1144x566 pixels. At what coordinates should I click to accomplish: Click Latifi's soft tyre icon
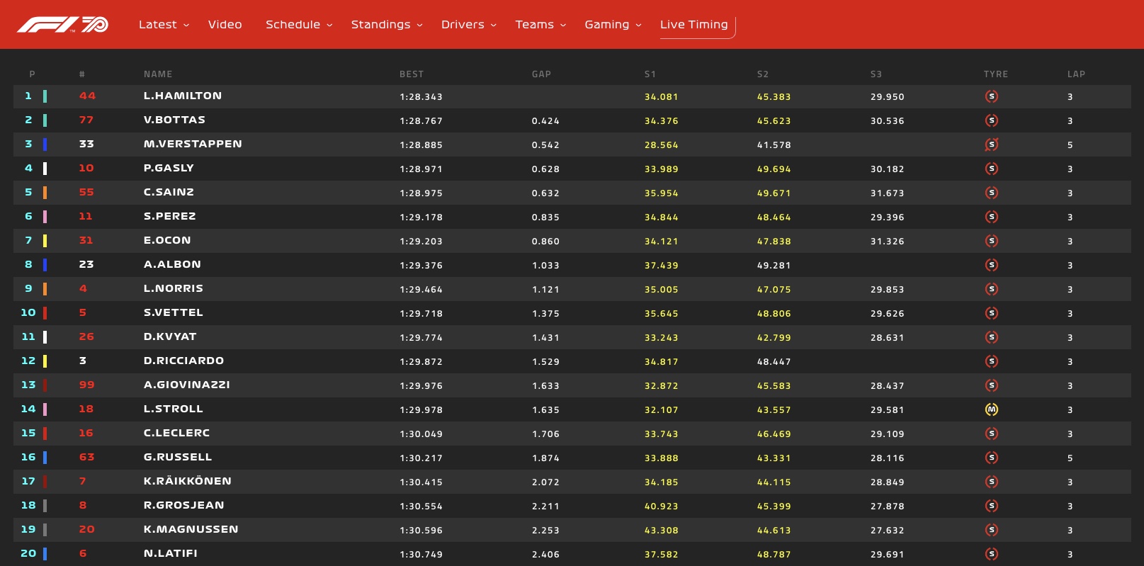pyautogui.click(x=992, y=554)
